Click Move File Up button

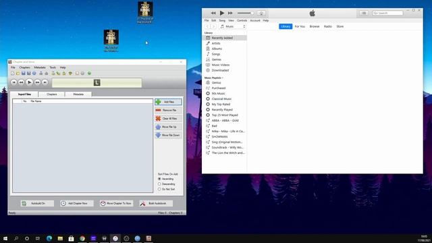coord(168,127)
